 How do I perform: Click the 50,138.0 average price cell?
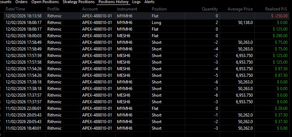point(237,23)
